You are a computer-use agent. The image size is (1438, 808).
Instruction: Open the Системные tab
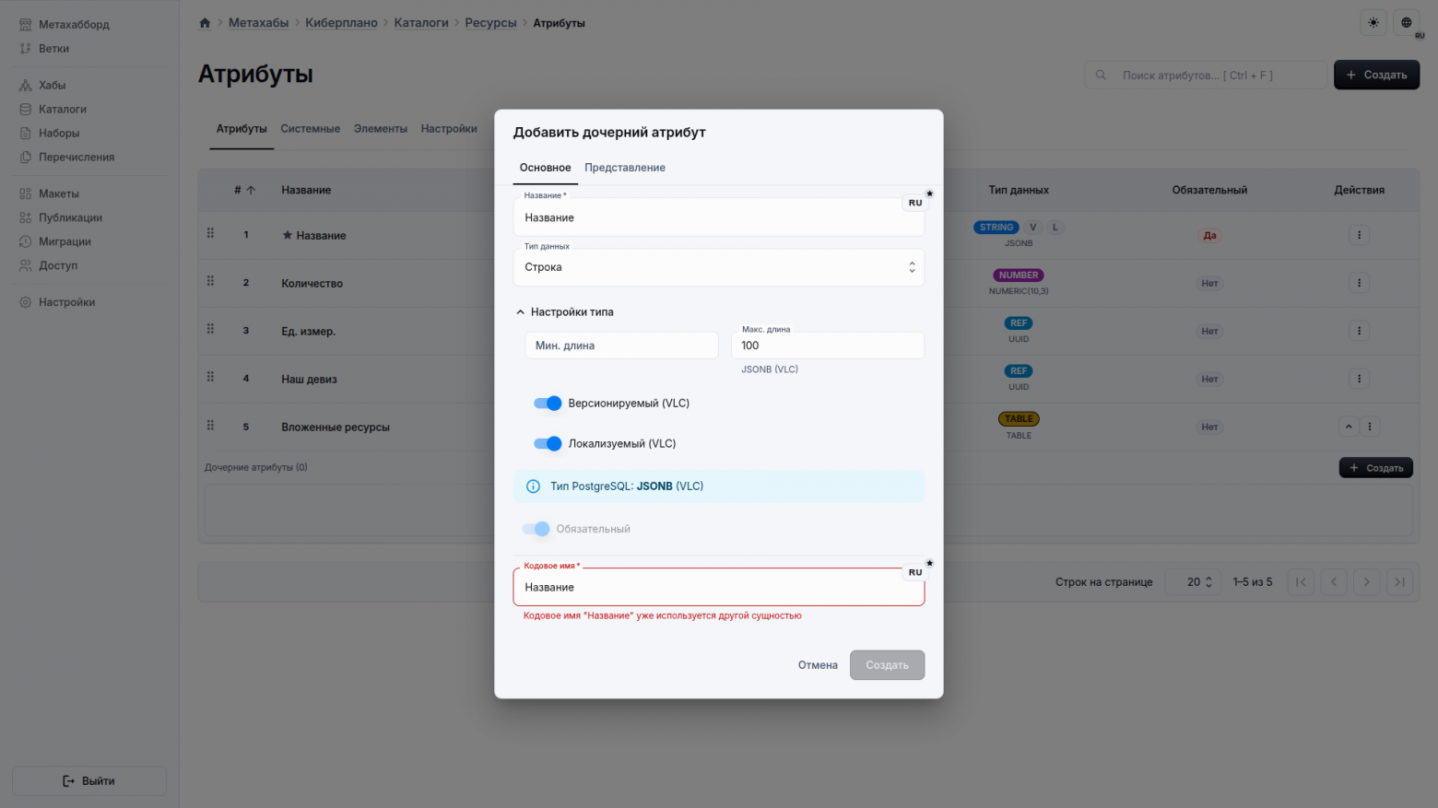tap(311, 128)
